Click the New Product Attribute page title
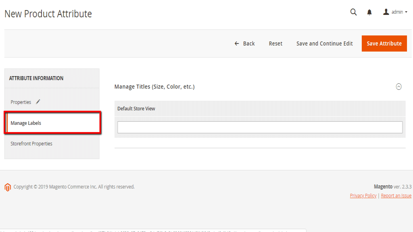This screenshot has width=413, height=232. pos(48,14)
